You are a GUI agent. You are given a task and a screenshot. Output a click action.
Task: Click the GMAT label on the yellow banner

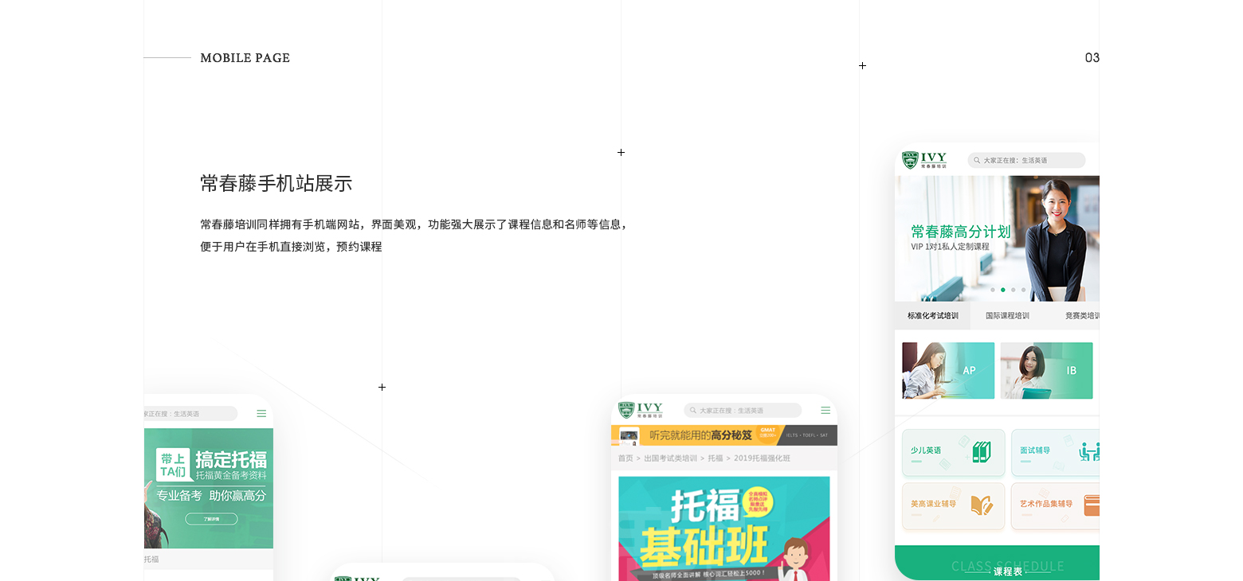768,430
